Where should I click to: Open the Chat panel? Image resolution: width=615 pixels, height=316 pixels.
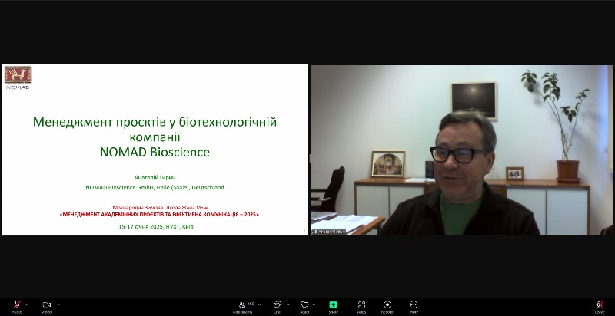point(278,307)
